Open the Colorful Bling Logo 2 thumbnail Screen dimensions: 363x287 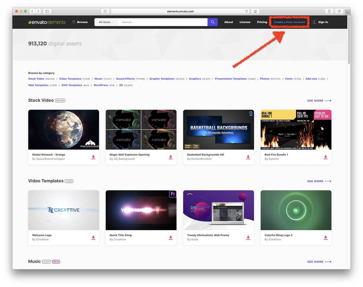click(296, 210)
